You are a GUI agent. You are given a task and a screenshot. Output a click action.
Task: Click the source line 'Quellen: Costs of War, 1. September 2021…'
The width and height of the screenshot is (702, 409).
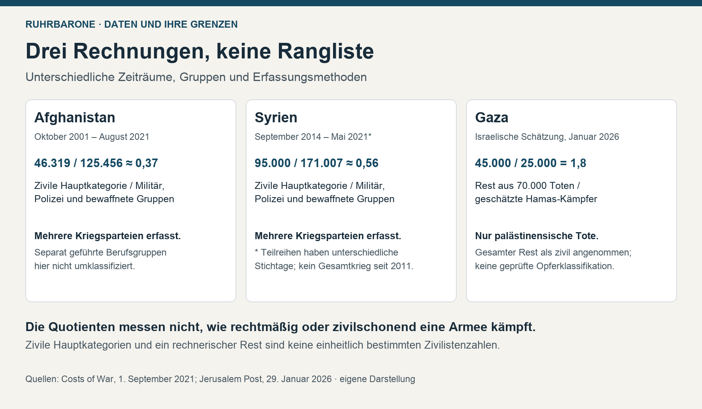click(220, 379)
